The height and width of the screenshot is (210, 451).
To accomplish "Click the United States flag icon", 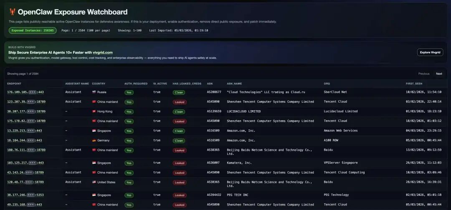I will 94,182.
